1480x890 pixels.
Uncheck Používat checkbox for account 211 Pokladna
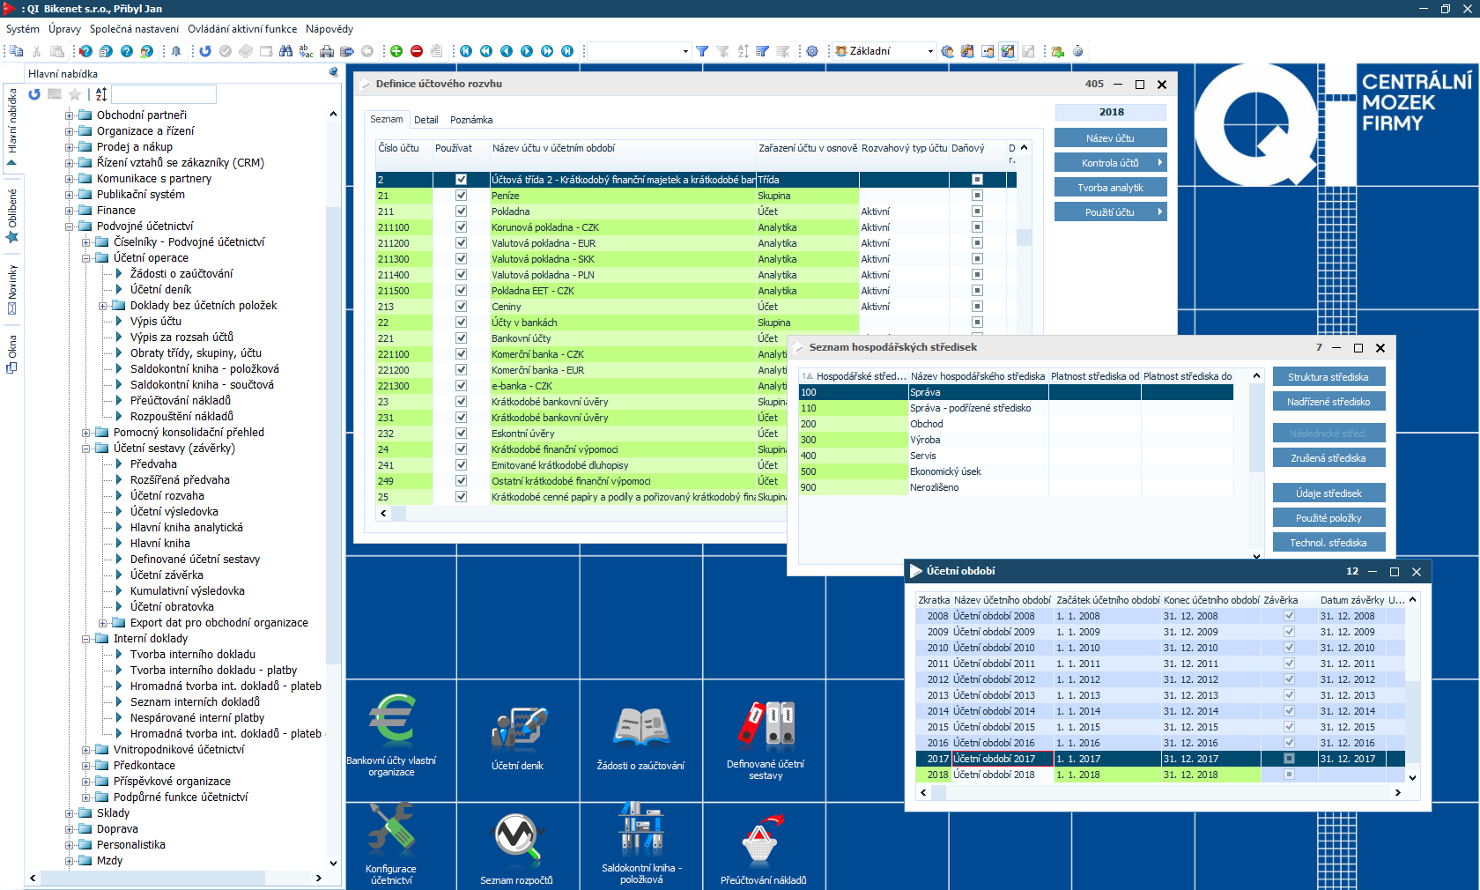pyautogui.click(x=461, y=211)
